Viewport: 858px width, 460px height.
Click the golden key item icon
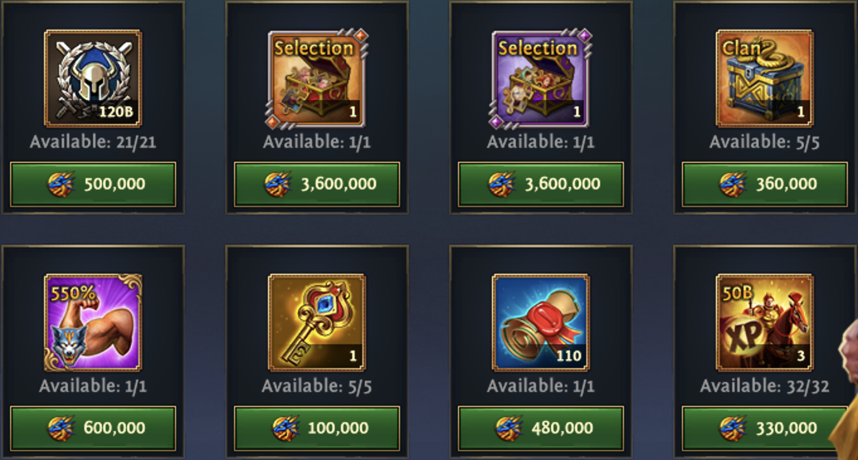(317, 322)
